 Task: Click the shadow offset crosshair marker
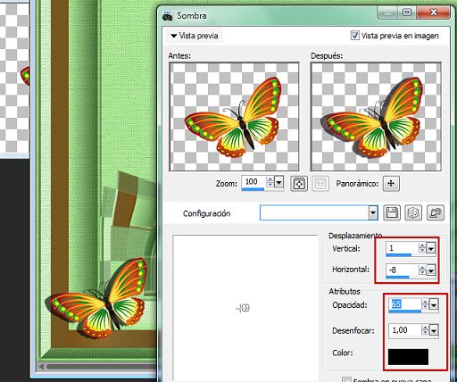point(243,308)
